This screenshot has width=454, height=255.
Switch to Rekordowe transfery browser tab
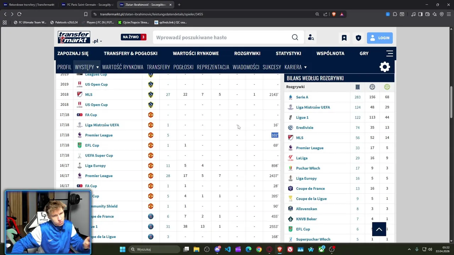(29, 5)
